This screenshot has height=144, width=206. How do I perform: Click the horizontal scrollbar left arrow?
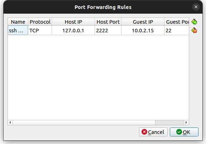(10, 122)
